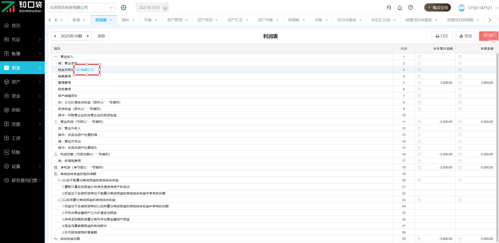The width and height of the screenshot is (499, 243).
Task: Click the 导出 button
Action: [x=465, y=36]
